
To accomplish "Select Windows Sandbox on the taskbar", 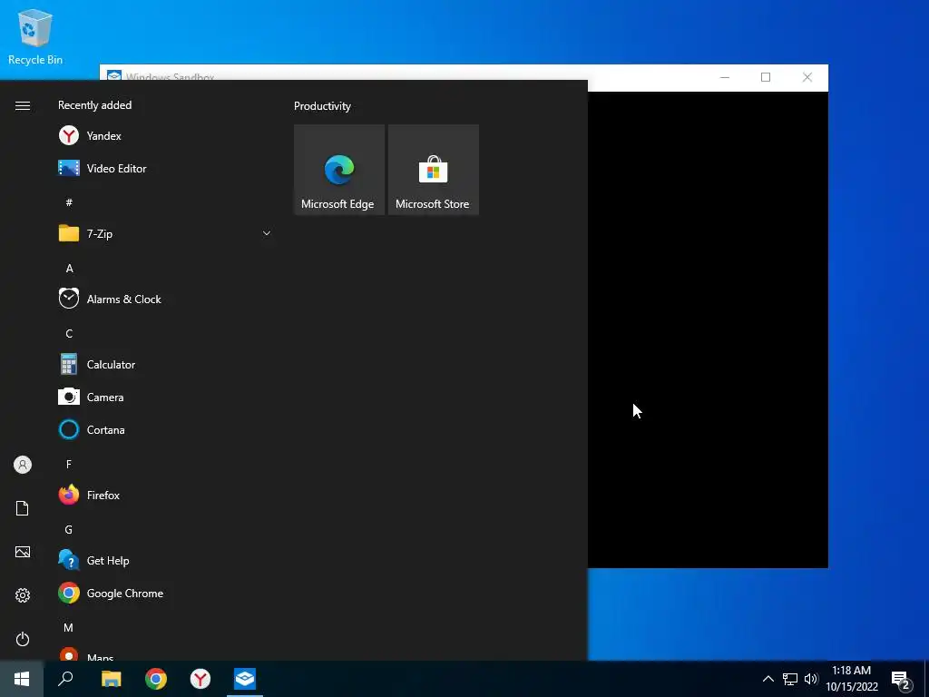I will [245, 679].
